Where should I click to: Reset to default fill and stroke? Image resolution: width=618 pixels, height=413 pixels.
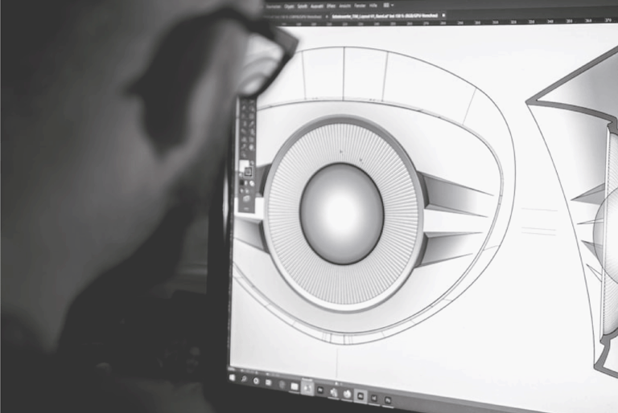point(241,174)
